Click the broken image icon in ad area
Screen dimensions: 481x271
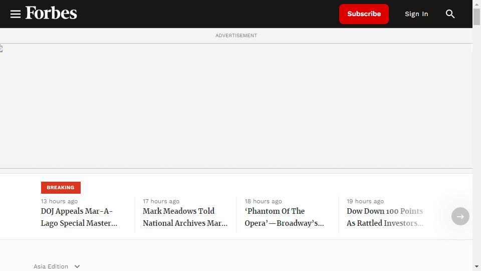(1, 49)
